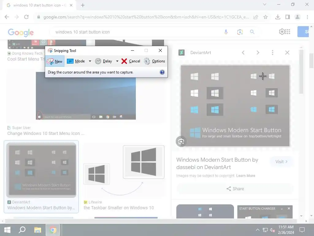The height and width of the screenshot is (236, 314).
Task: Open Windows Modern Start Button by... caption
Action: click(x=41, y=208)
